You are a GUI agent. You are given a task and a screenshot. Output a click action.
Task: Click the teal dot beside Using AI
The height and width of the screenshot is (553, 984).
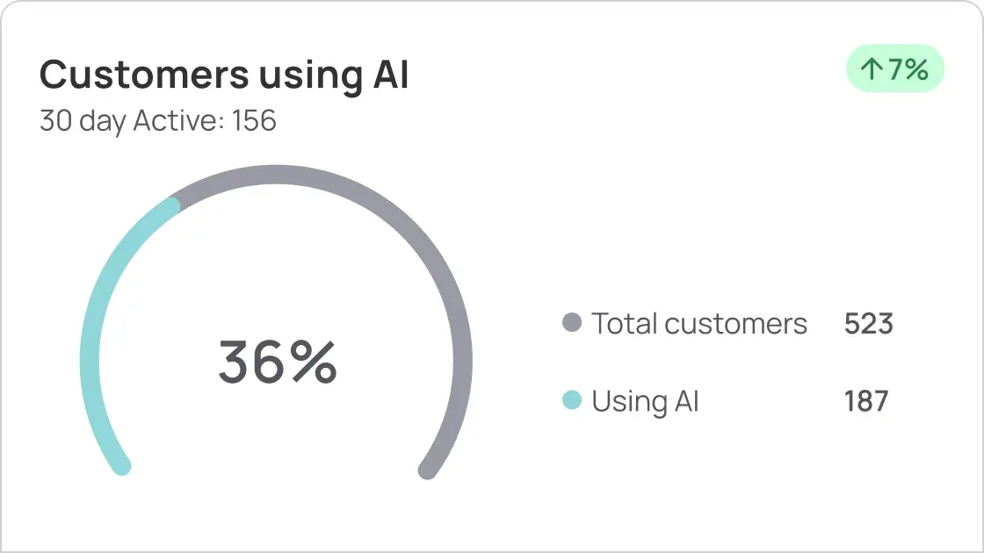(x=572, y=401)
